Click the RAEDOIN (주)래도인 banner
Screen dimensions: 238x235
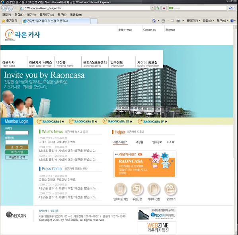(x=157, y=214)
